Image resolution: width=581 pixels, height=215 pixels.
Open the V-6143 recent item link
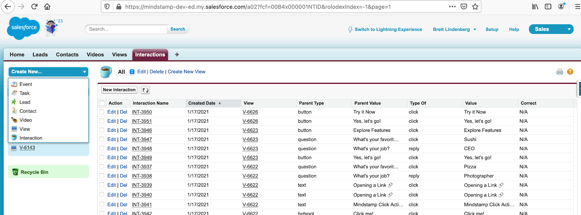tap(27, 148)
